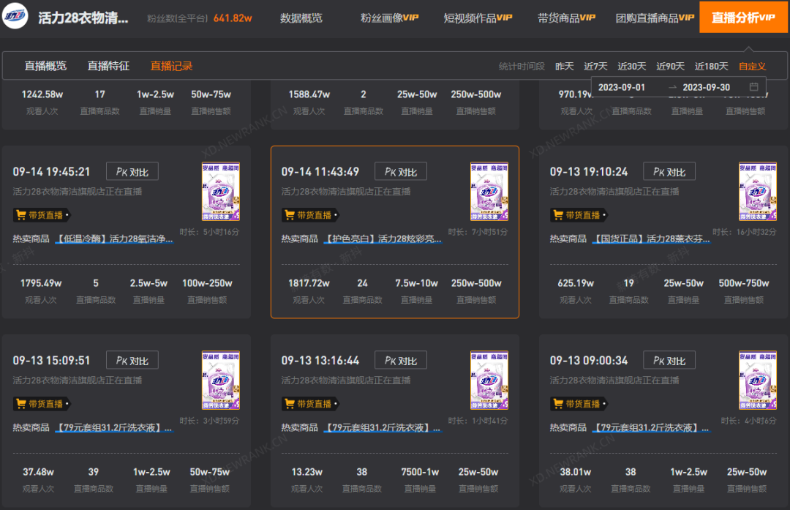Click PK对比 on the 09-14 11:43:49 live
The width and height of the screenshot is (790, 510).
pyautogui.click(x=401, y=171)
